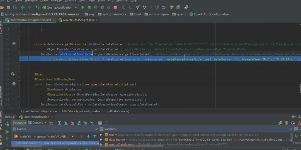The height and width of the screenshot is (150, 301).
Task: Revert changes with purple undo arrow
Action: click(x=164, y=7)
